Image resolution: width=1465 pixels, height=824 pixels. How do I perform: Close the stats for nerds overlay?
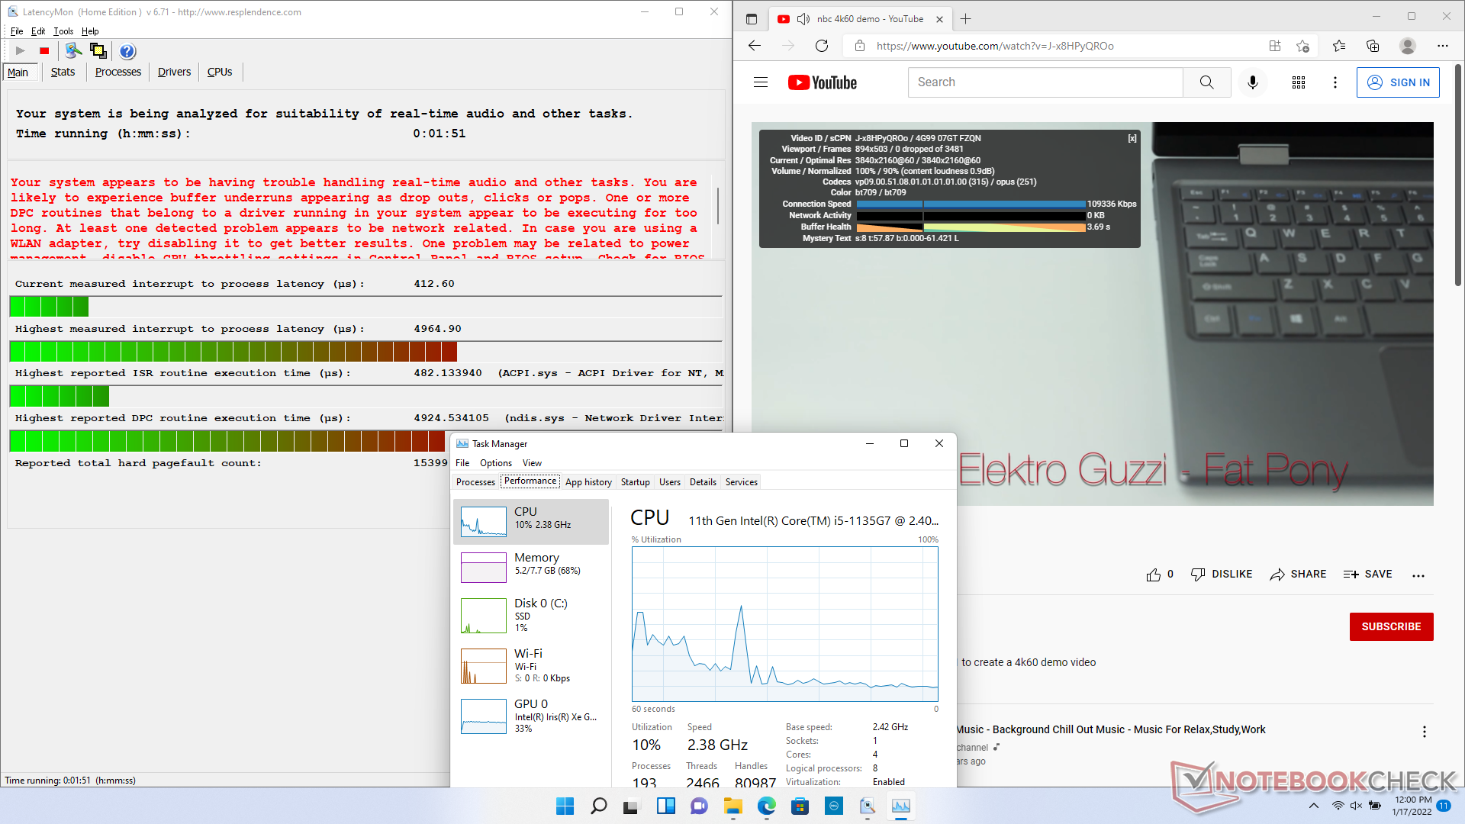1132,138
